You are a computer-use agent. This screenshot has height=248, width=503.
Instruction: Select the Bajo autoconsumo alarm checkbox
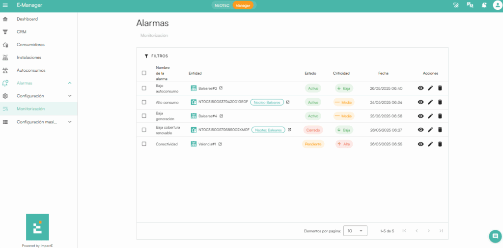pos(144,88)
